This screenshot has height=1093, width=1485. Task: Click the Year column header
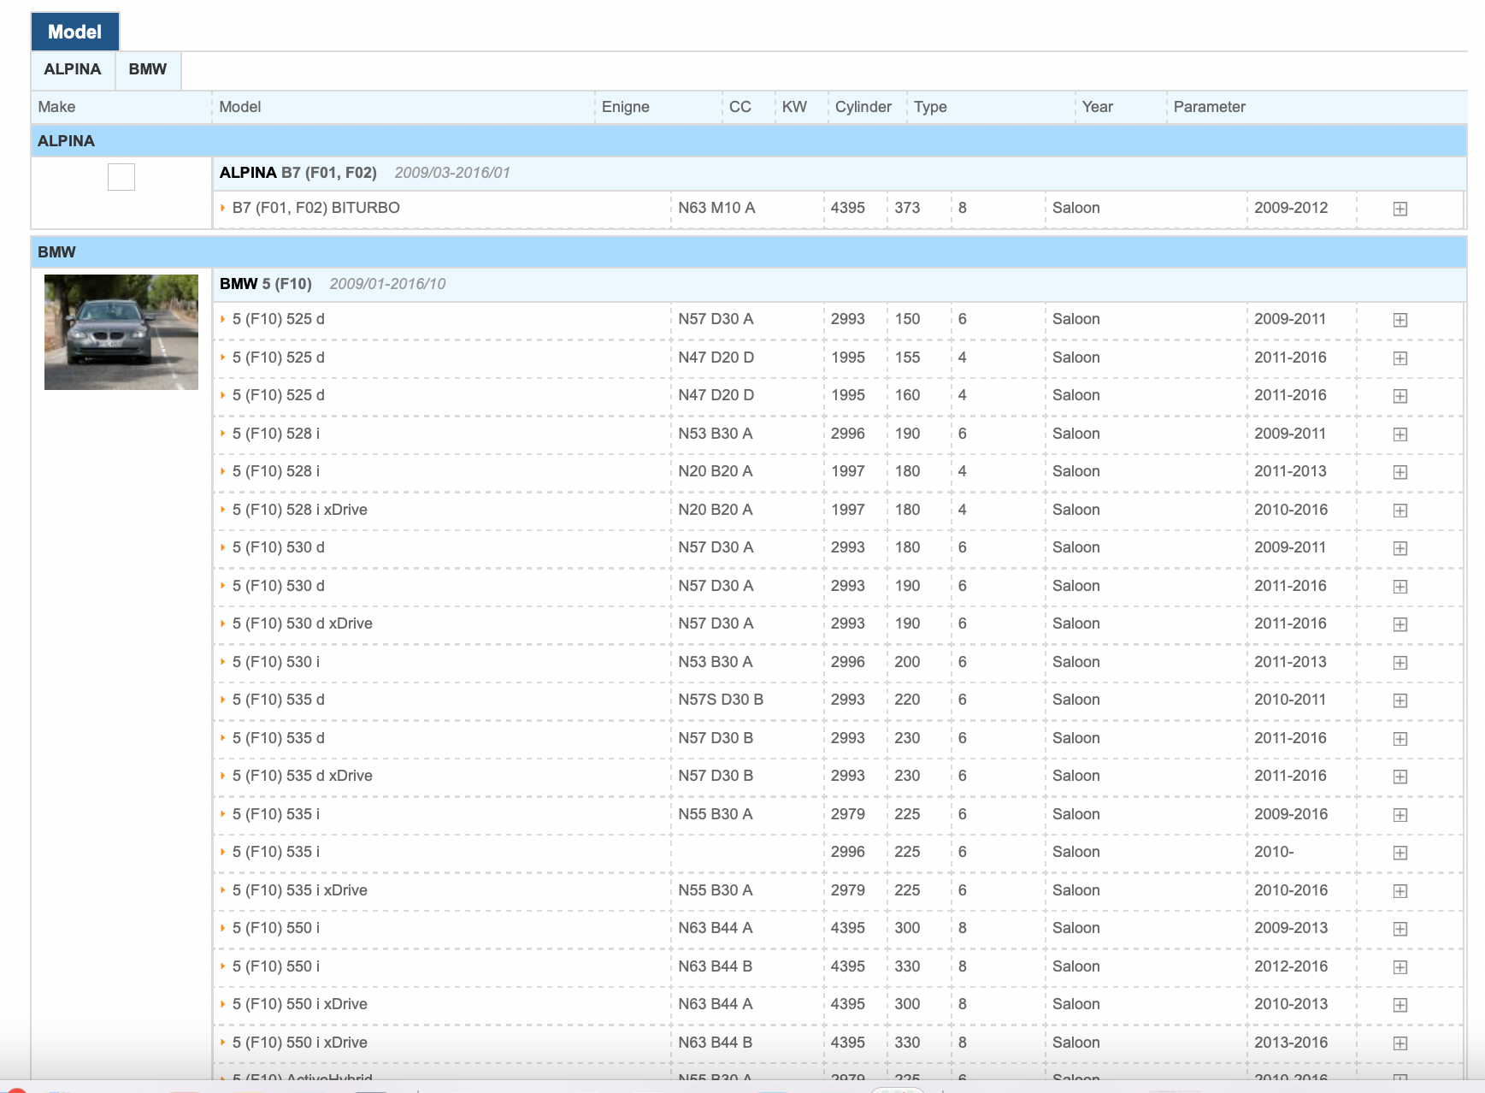(1097, 107)
